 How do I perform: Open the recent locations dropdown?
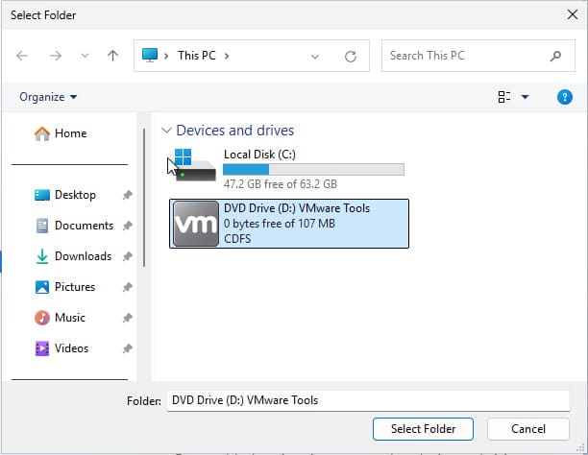coord(85,56)
